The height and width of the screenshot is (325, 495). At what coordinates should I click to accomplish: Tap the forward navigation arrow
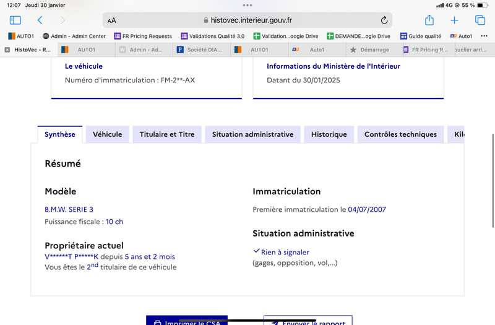(62, 20)
